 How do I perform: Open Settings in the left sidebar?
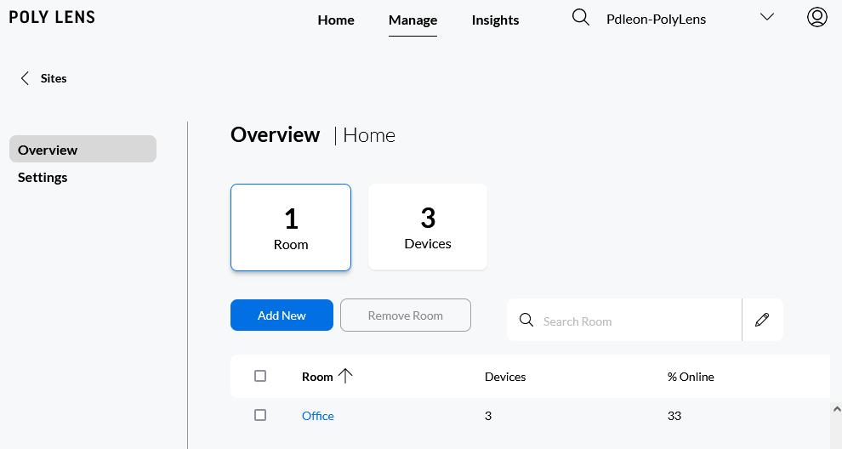coord(43,177)
